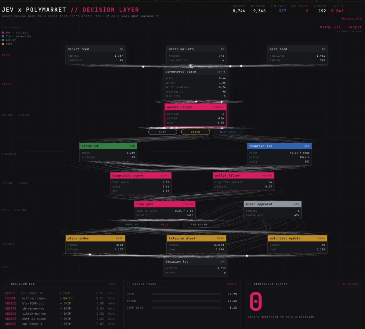Click the telegram alert node header
The height and width of the screenshot is (329, 365).
[196, 239]
